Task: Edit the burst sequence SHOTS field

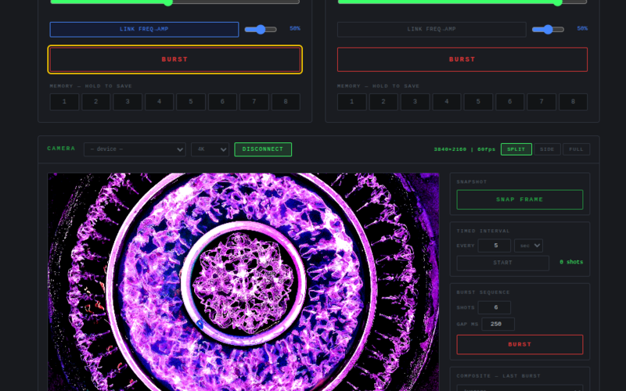Action: [495, 307]
